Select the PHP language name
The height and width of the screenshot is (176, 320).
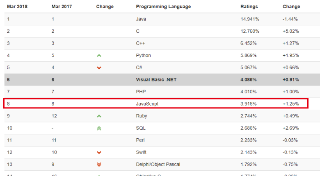click(141, 92)
